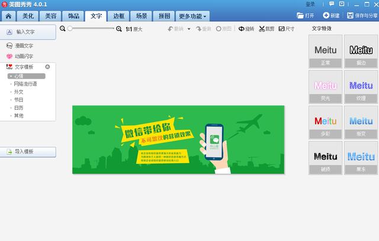The image size is (379, 241).
Task: Click the 打开 folder button
Action: [306, 16]
